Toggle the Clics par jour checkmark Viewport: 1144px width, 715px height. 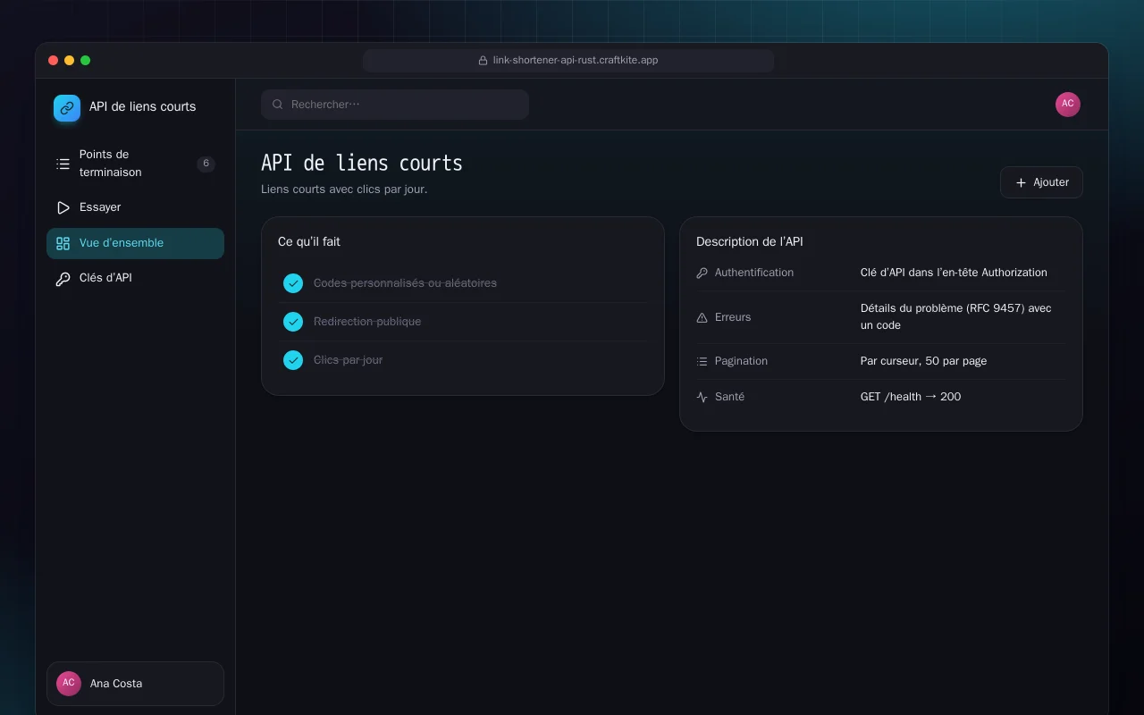(x=293, y=360)
